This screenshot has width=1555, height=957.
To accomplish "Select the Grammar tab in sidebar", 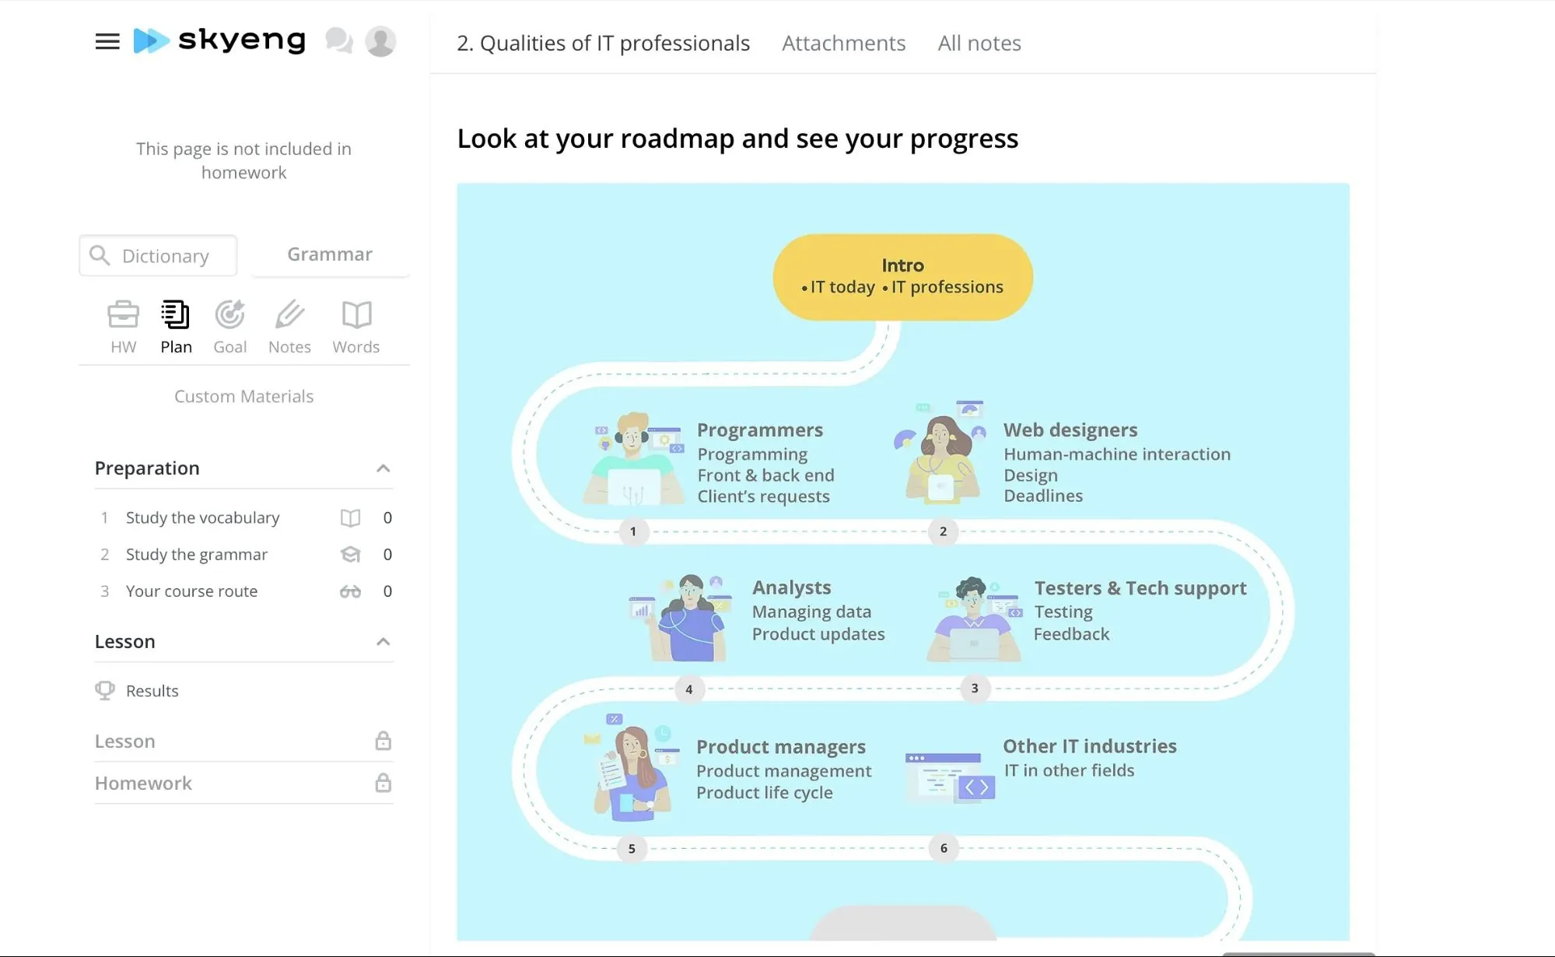I will (x=329, y=254).
